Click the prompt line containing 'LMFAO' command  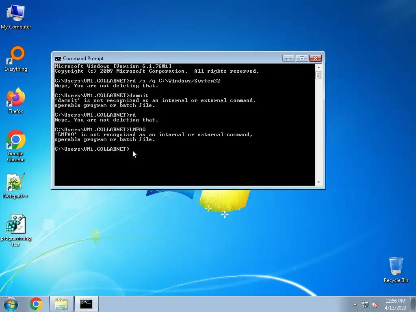pyautogui.click(x=100, y=130)
